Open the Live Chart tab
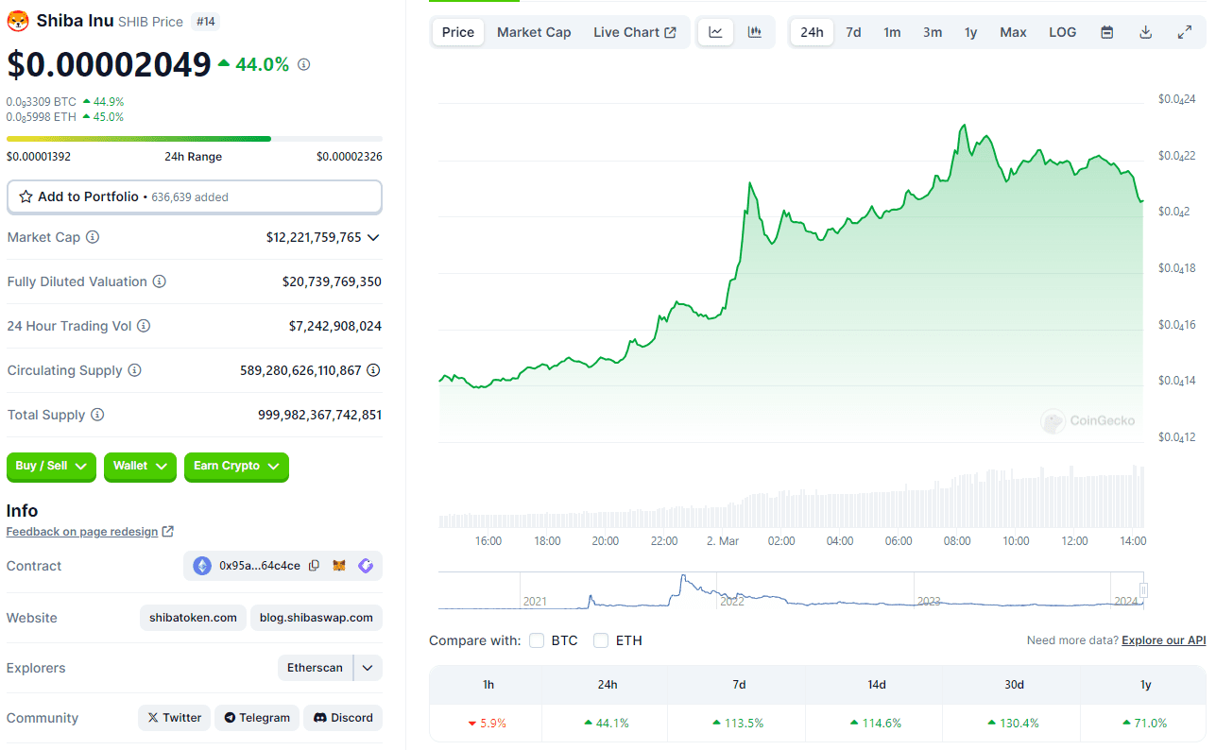The height and width of the screenshot is (750, 1216). click(x=634, y=32)
